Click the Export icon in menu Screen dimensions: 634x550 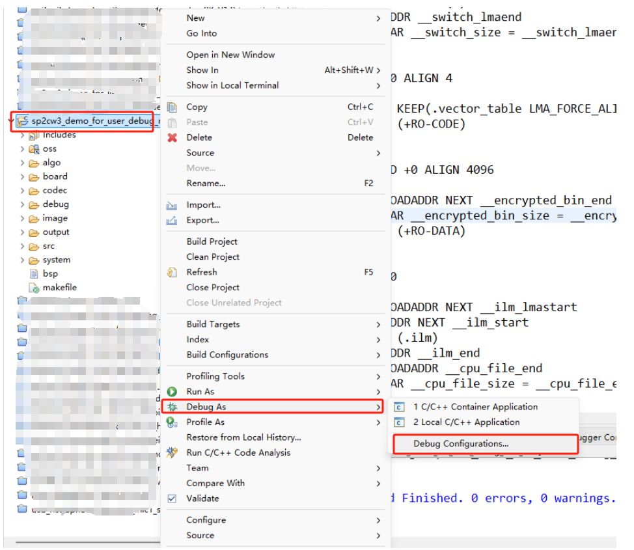172,221
